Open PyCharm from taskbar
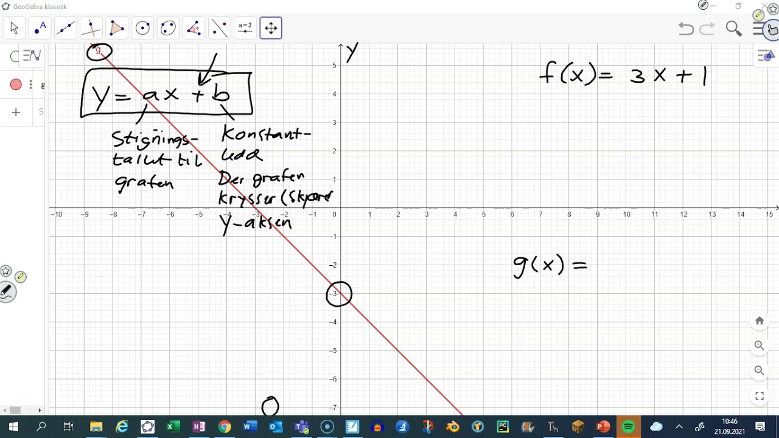This screenshot has height=438, width=779. tap(503, 426)
